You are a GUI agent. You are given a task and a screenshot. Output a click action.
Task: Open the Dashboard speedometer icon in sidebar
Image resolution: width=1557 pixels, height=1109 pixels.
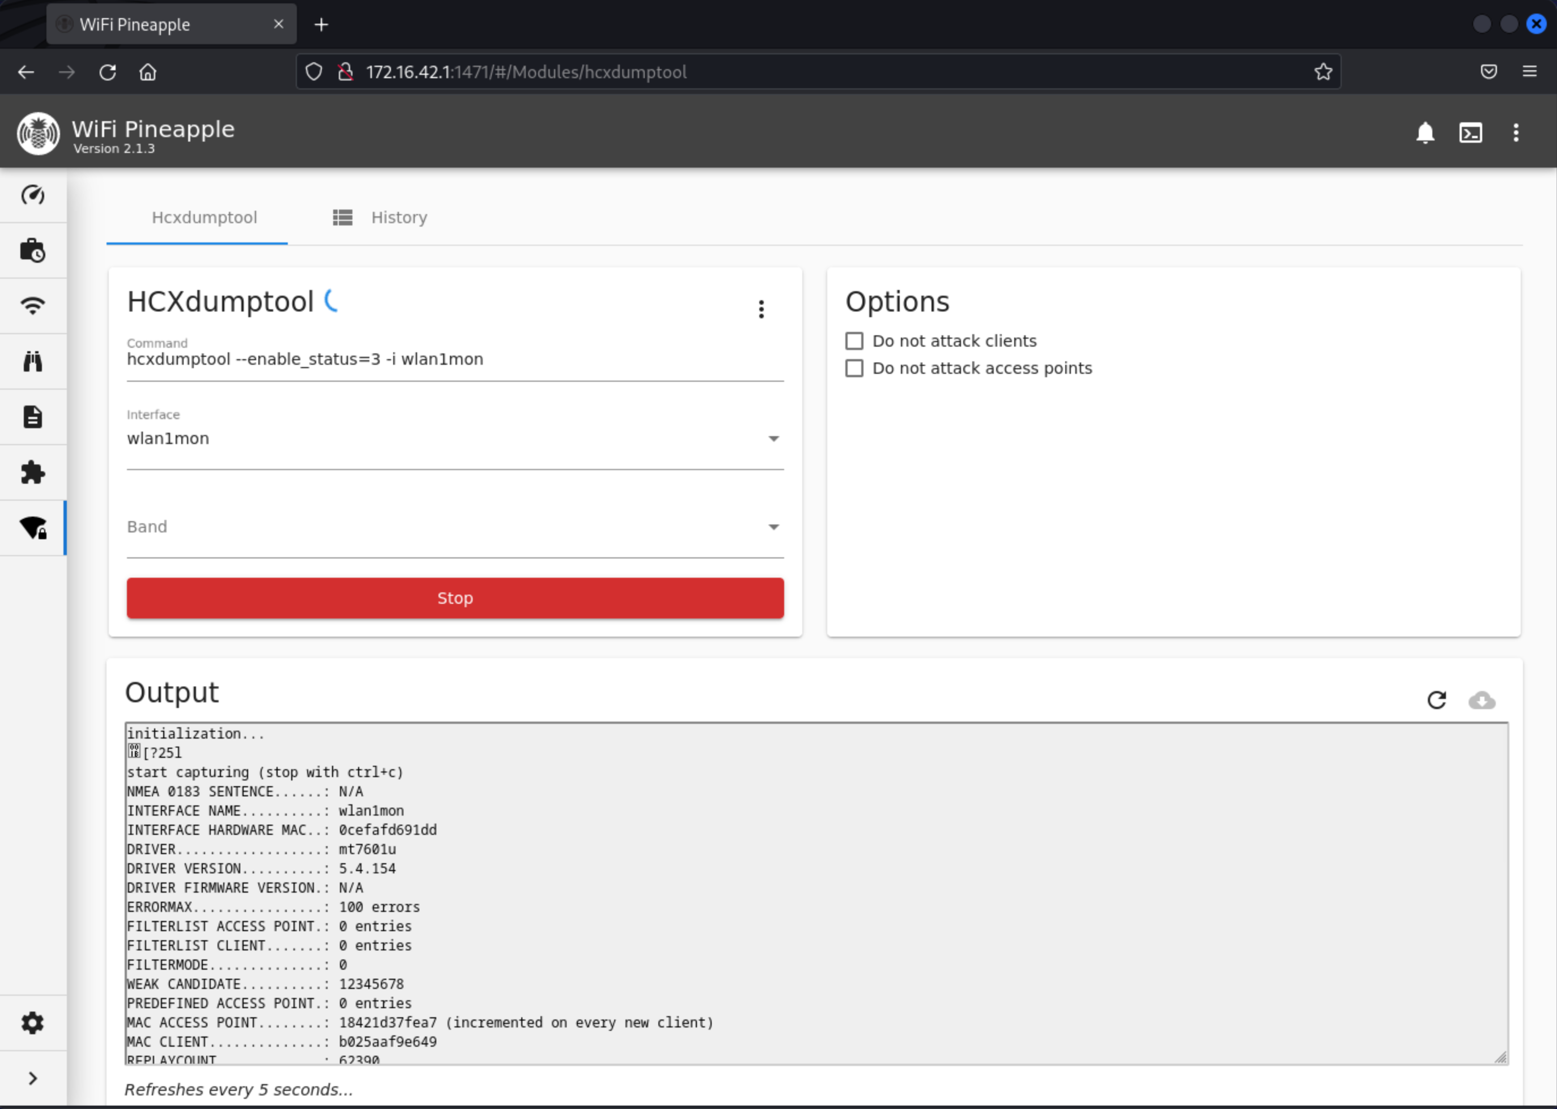pyautogui.click(x=33, y=195)
